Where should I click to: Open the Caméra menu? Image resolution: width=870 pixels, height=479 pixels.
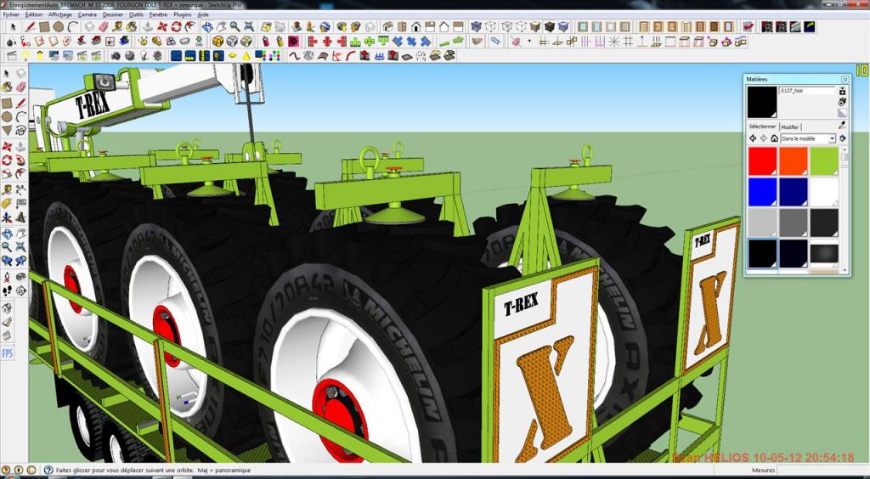[88, 14]
